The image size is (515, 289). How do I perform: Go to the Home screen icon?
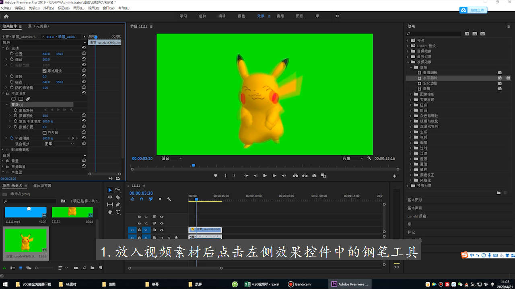pos(6,16)
